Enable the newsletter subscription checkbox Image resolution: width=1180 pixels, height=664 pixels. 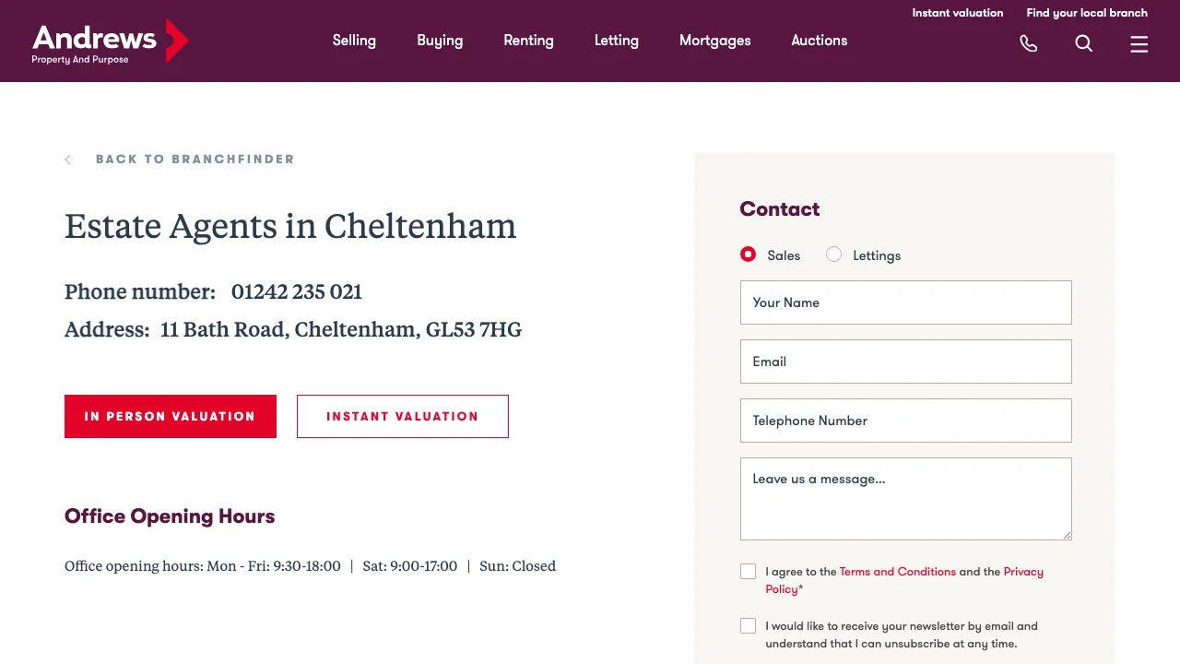(748, 625)
